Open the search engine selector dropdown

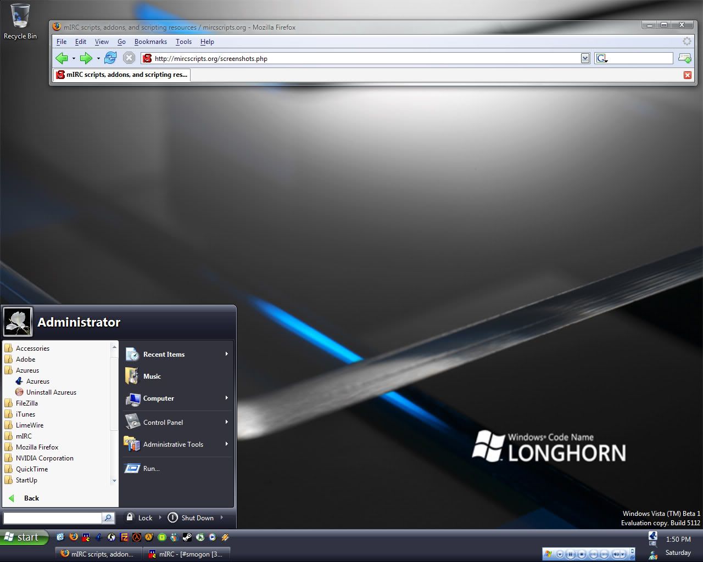click(x=602, y=58)
